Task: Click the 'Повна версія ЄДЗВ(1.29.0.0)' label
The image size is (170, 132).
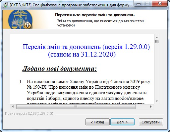Action: pyautogui.click(x=29, y=113)
